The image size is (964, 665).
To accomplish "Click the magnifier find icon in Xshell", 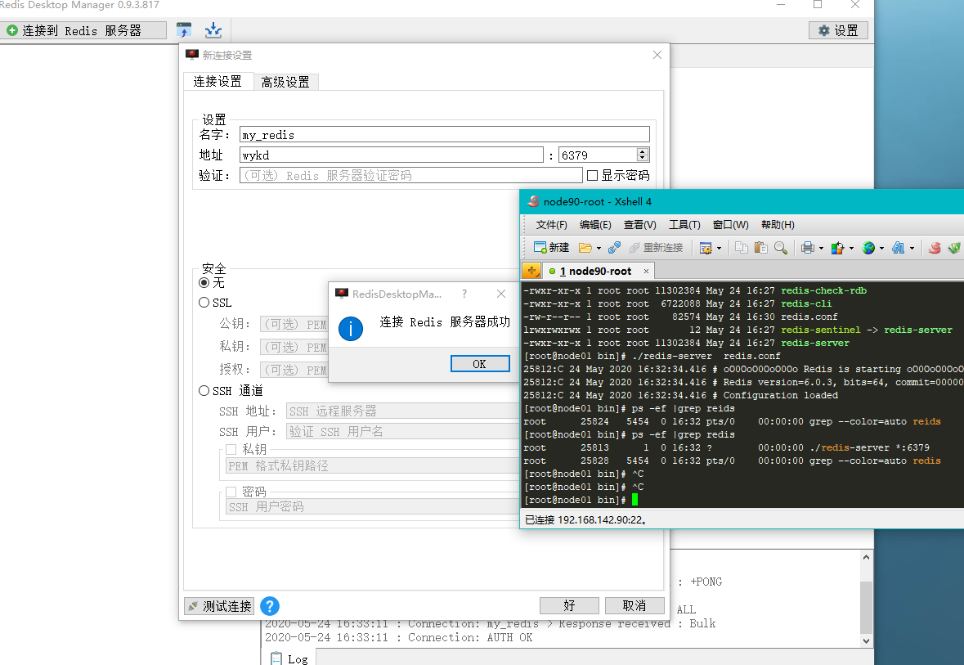I will (x=781, y=248).
